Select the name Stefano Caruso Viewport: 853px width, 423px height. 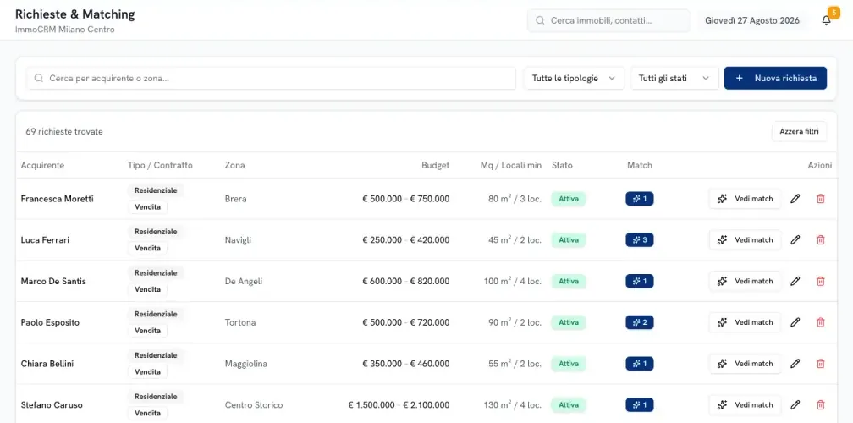click(52, 405)
